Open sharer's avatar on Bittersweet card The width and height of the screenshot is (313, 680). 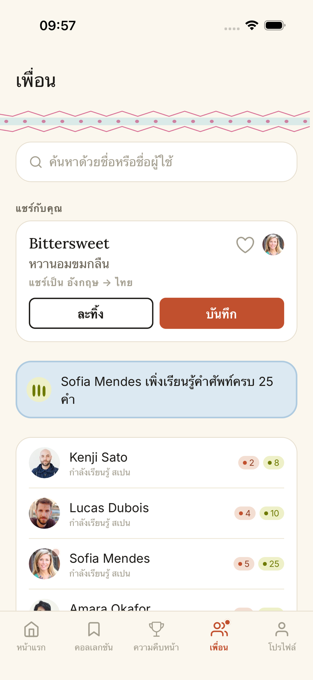(x=273, y=244)
